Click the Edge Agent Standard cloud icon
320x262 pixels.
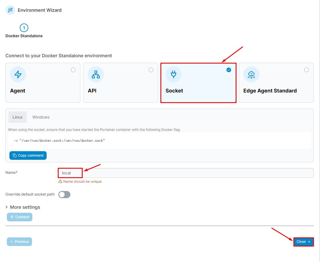(x=251, y=74)
